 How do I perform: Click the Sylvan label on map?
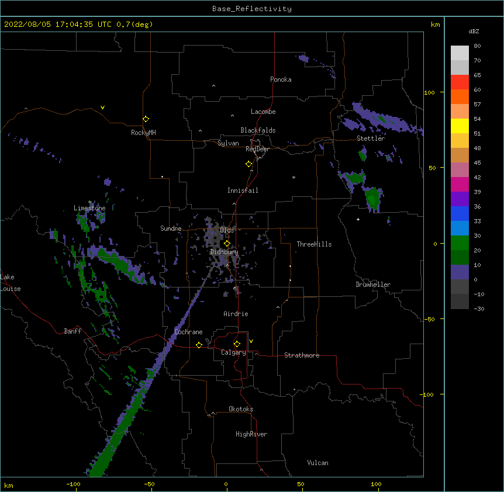[x=228, y=143]
